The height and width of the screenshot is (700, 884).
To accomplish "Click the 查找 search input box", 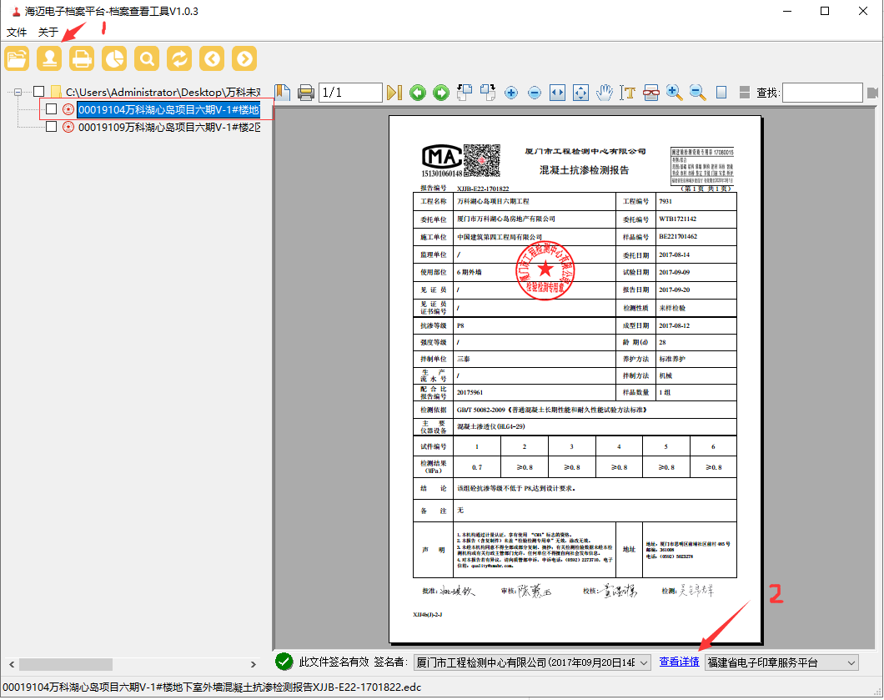I will 822,93.
